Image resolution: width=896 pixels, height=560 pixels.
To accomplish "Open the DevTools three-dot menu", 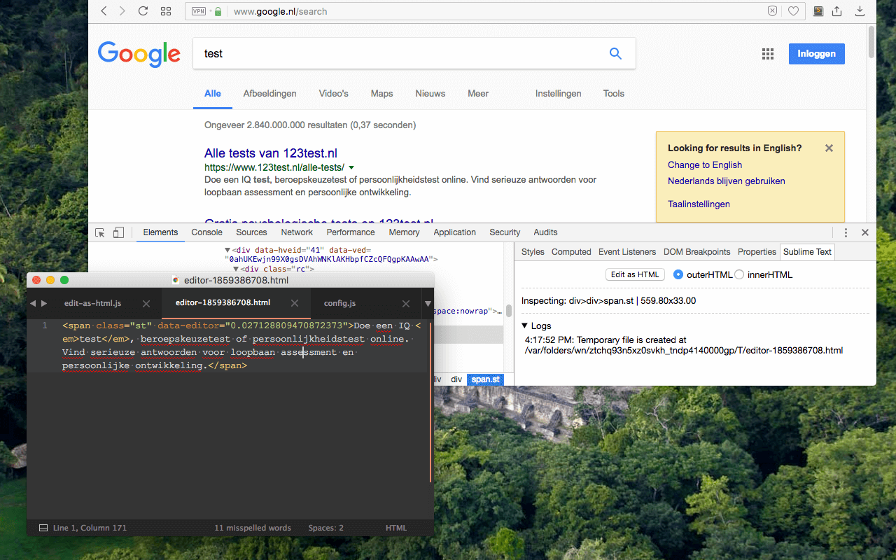I will coord(846,232).
